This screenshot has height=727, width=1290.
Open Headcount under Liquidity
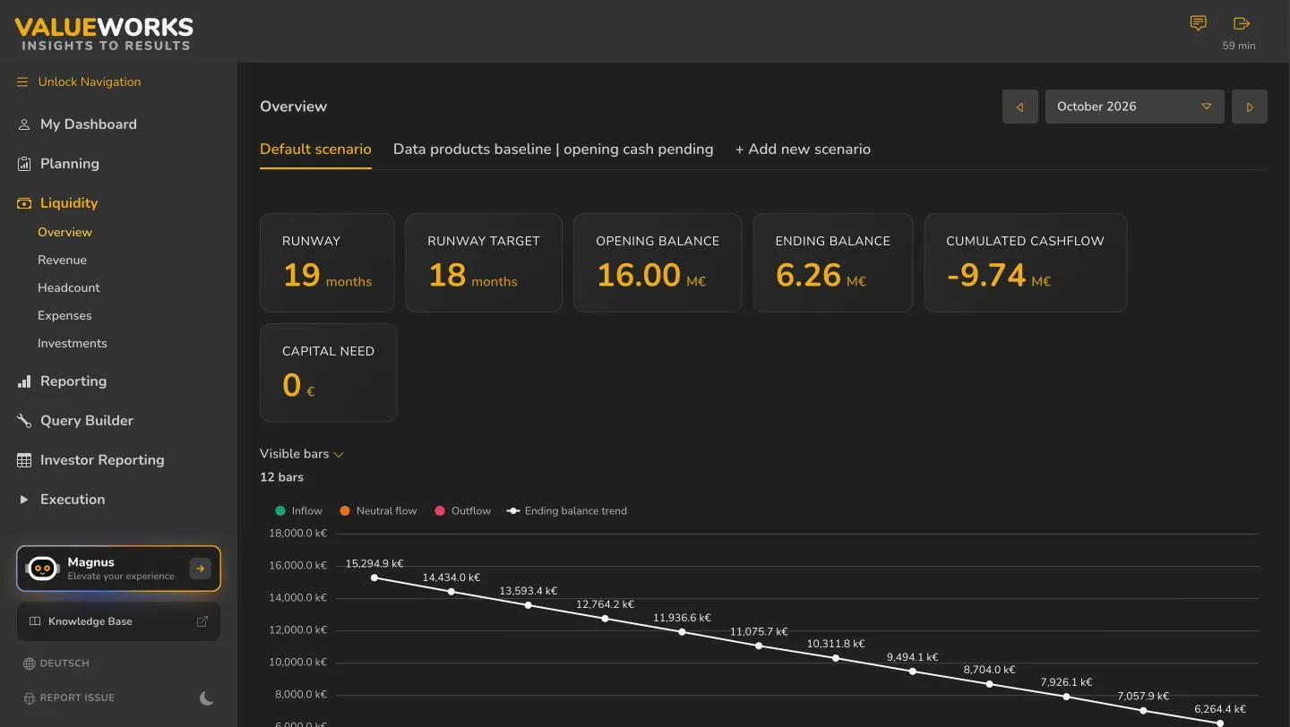coord(69,287)
